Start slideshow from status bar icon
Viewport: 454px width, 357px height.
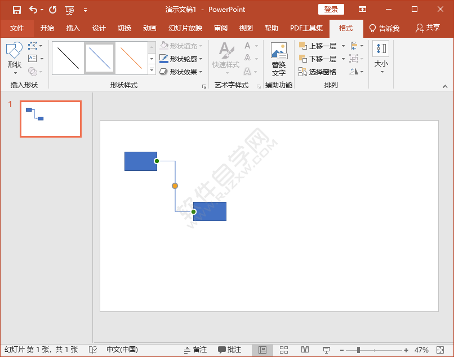(326, 350)
